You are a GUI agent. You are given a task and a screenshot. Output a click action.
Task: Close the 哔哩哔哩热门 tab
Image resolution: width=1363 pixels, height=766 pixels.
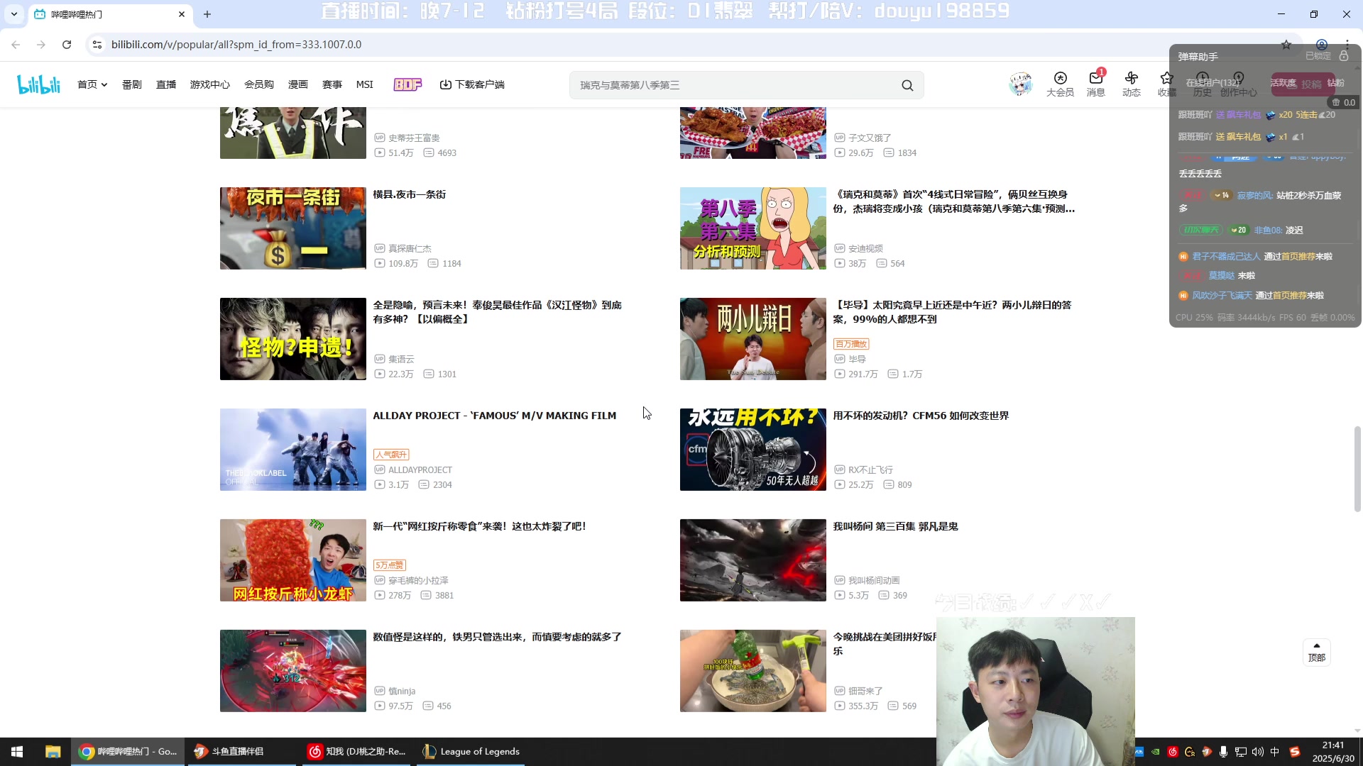pos(182,14)
